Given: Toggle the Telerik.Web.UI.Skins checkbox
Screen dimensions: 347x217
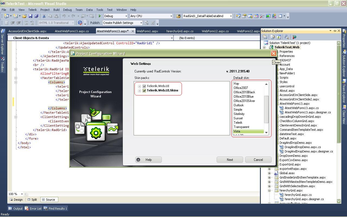Looking at the screenshot, I should pos(144,91).
